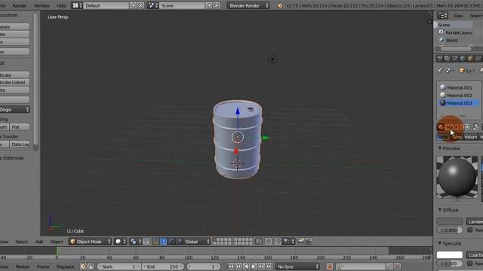This screenshot has height=271, width=483.
Task: Open the Blender Render engine dropdown
Action: click(248, 5)
